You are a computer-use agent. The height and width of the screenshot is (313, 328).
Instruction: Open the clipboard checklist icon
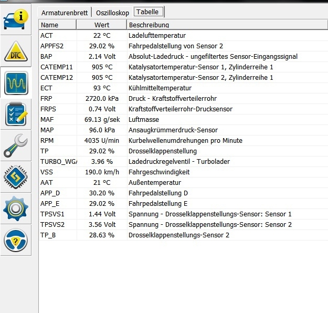click(15, 114)
